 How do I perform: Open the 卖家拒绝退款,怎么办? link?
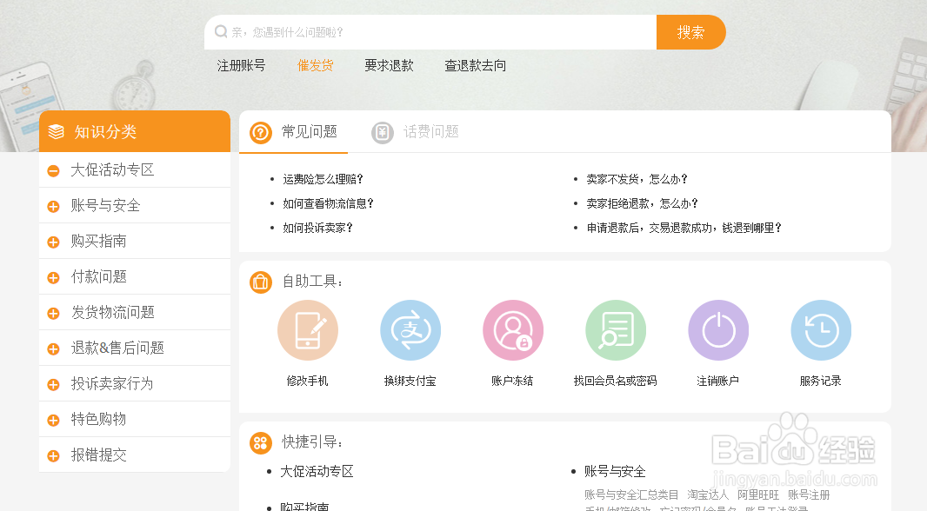tap(642, 204)
